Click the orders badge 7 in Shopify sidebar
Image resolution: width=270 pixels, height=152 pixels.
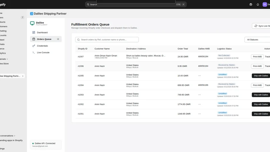pos(22,18)
